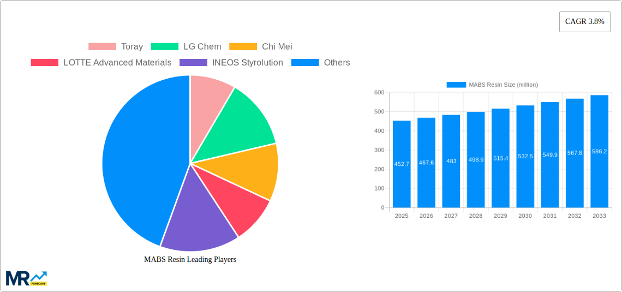Toggle the INEOS Styrolution legend label
The image size is (622, 292).
[x=248, y=62]
